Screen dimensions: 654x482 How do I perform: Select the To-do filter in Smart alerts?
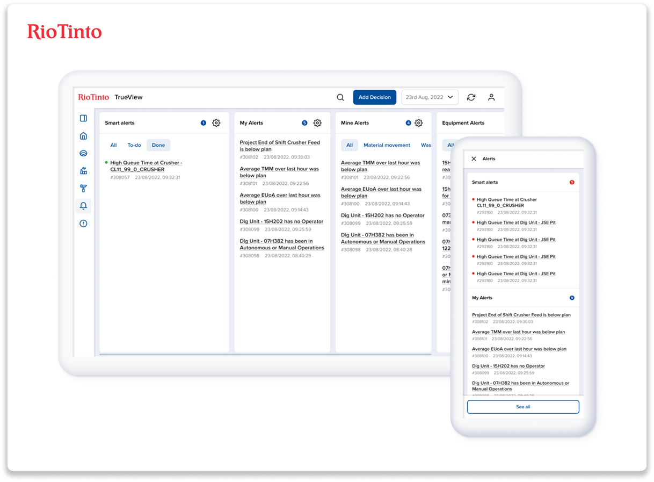pos(134,145)
